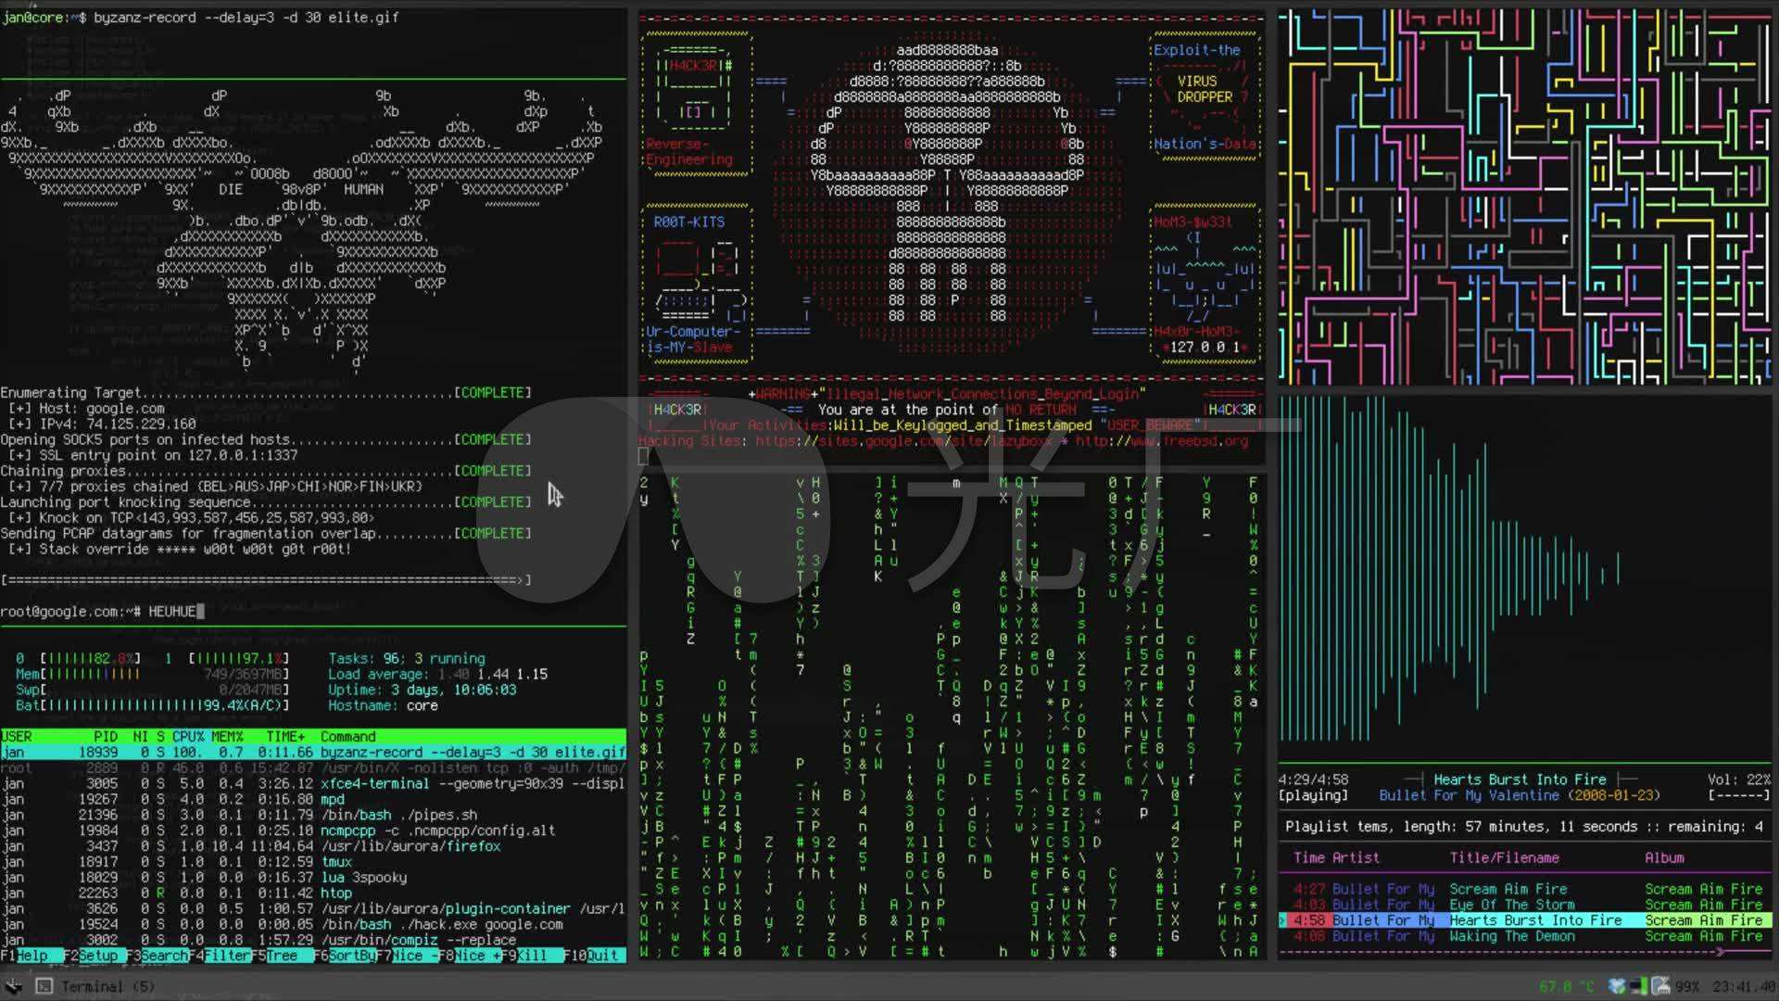Select the htop process row

point(313,893)
